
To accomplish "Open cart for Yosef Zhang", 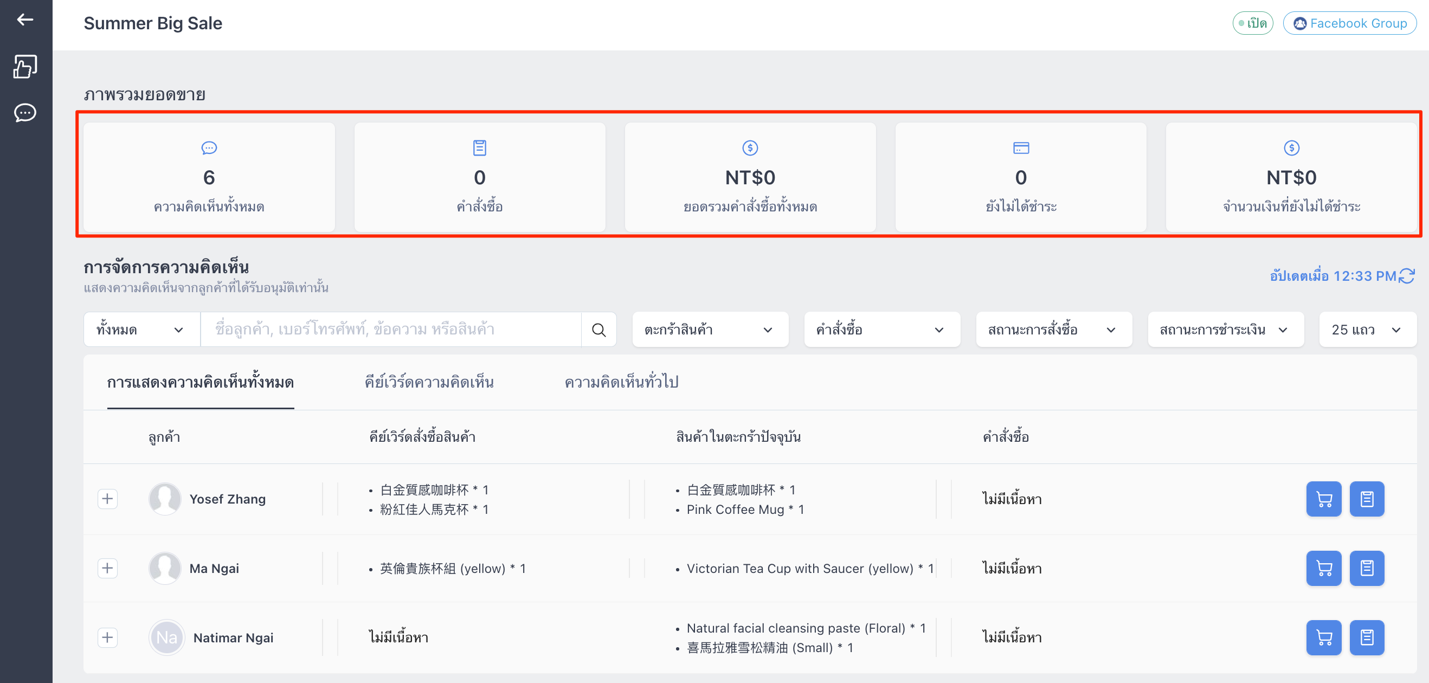I will [1324, 499].
